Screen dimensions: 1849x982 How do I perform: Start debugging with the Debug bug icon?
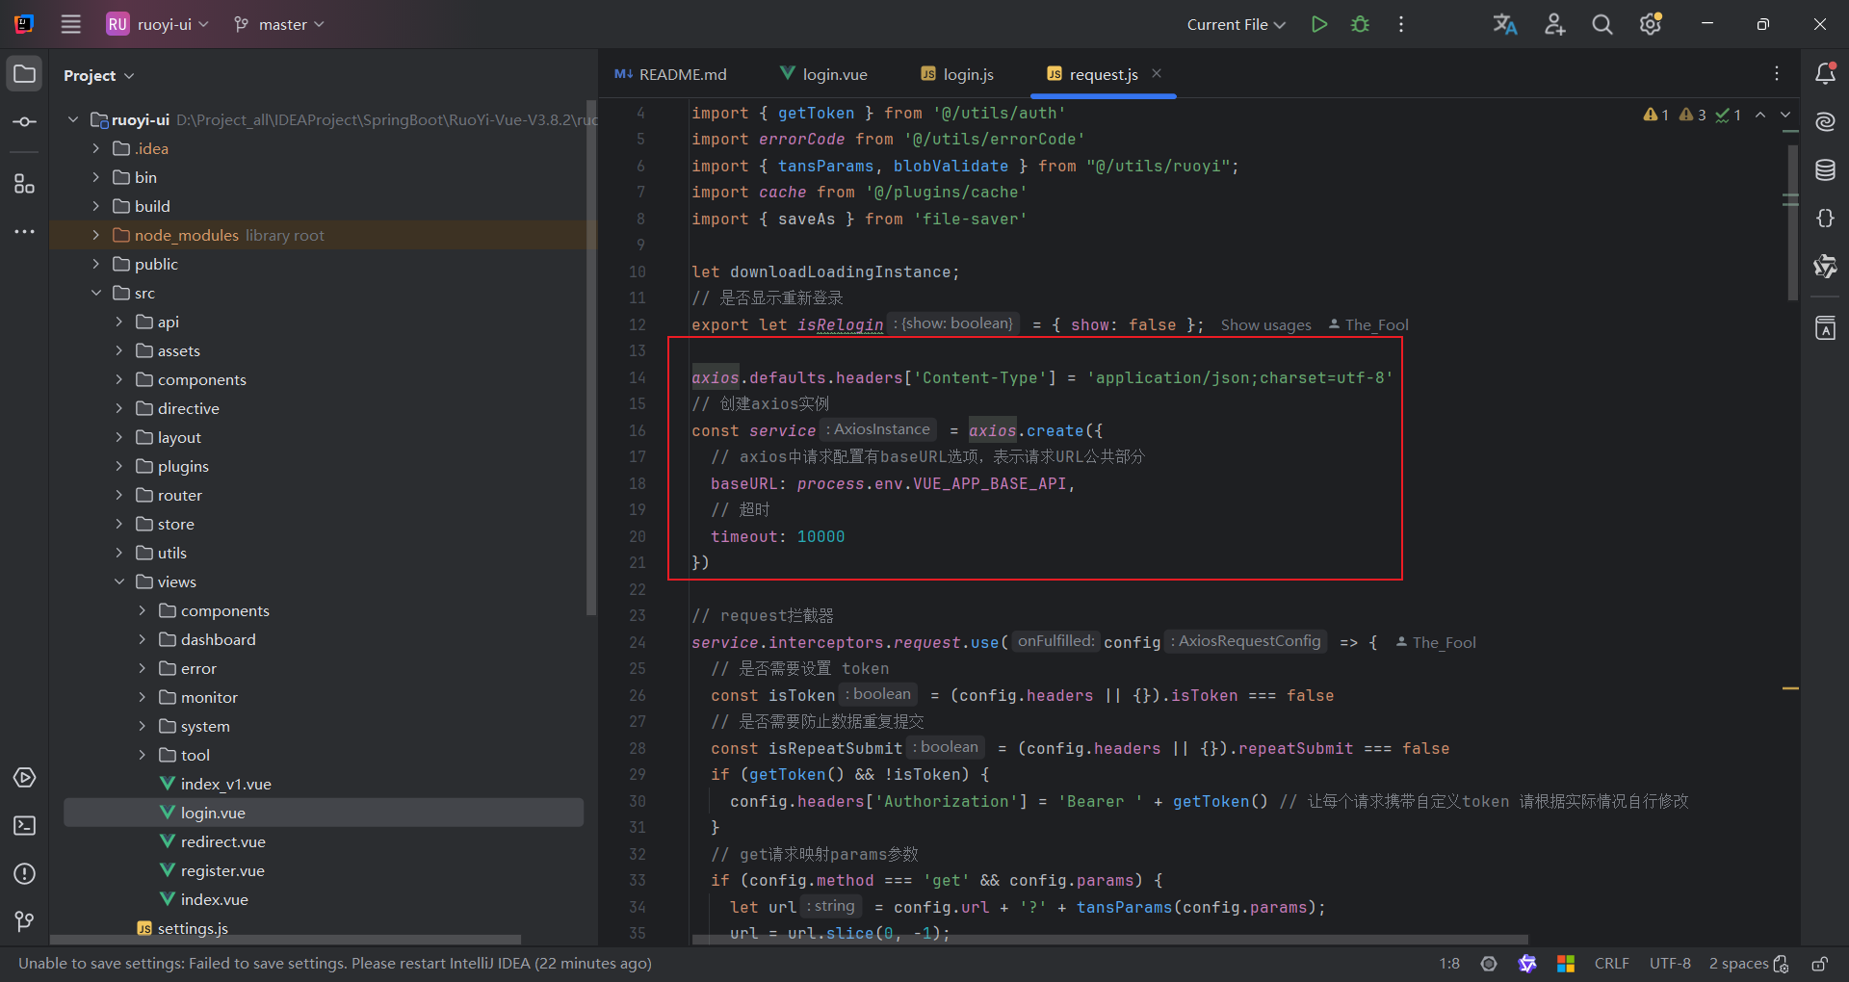coord(1360,24)
